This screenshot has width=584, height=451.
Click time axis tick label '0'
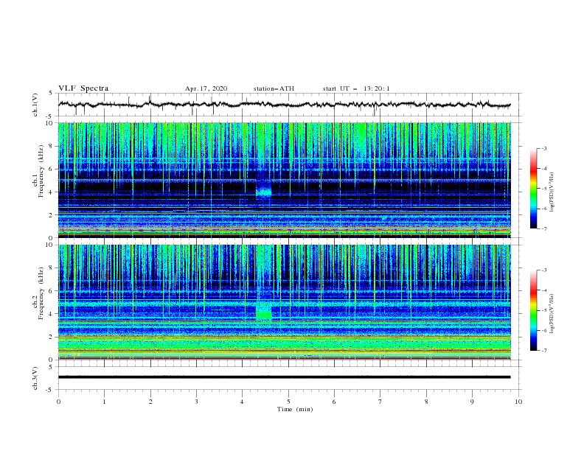58,402
